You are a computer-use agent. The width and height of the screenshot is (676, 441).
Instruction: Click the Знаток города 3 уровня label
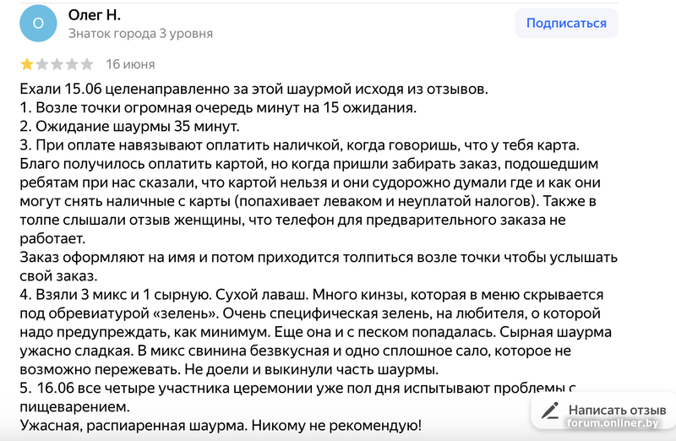point(140,34)
